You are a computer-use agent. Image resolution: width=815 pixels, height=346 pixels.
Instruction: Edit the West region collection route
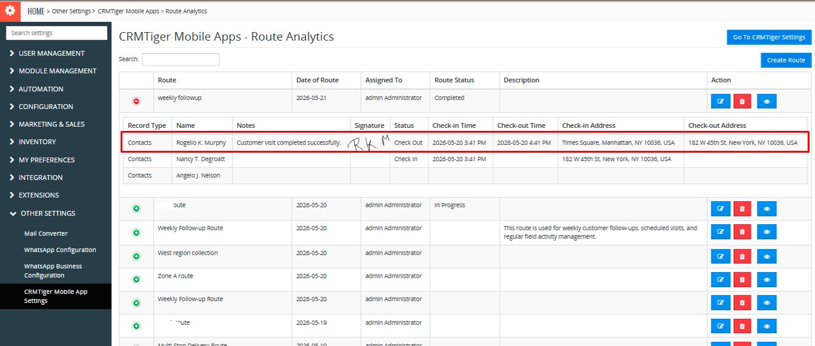pos(720,256)
